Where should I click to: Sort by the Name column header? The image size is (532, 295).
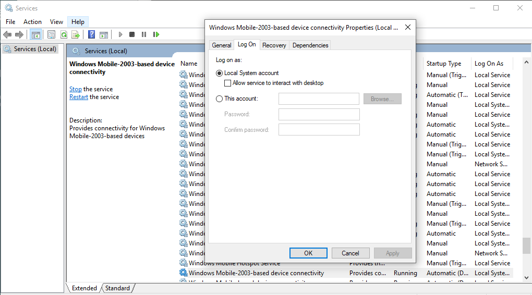pyautogui.click(x=189, y=64)
